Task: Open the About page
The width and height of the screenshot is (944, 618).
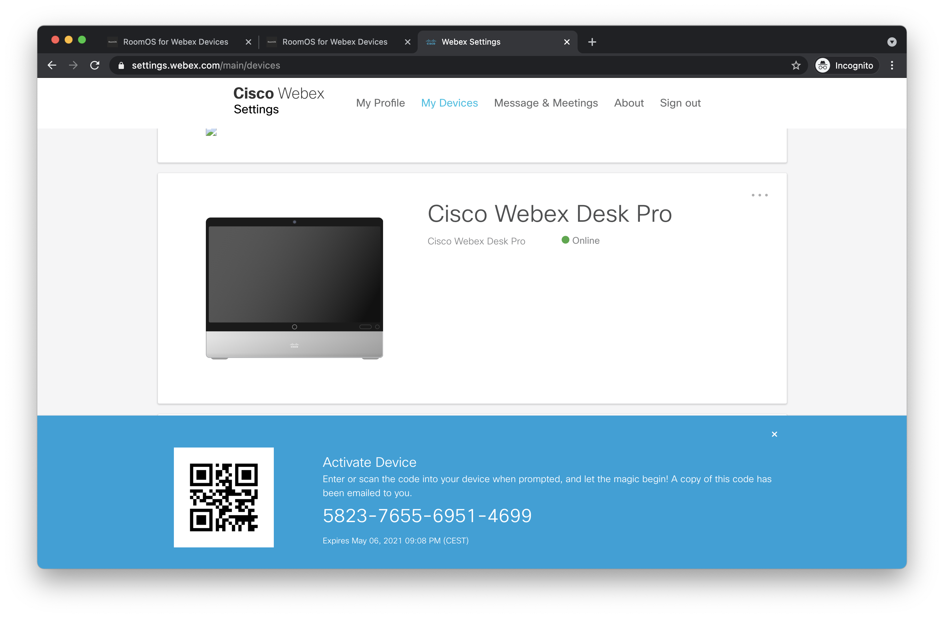Action: tap(629, 103)
